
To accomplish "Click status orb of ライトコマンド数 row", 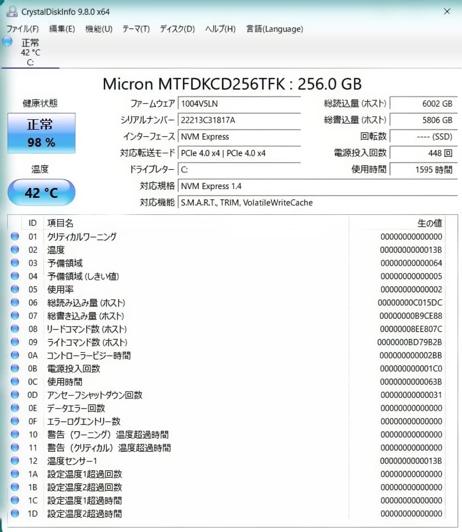I will 15,342.
